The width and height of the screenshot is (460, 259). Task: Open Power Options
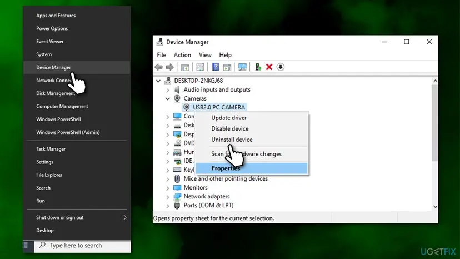coord(77,28)
